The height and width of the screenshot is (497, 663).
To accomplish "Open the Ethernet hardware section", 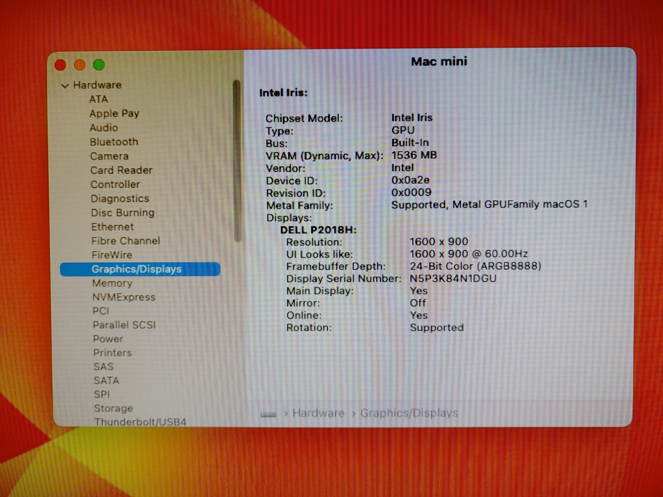I will 112,227.
